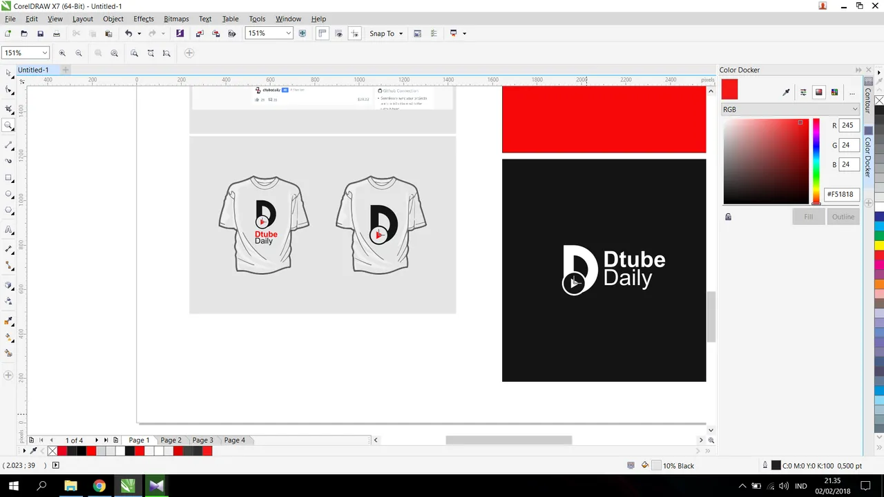Click the Open file icon
The image size is (884, 497).
24,33
